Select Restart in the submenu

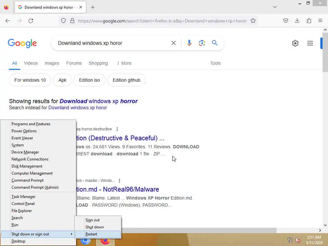coord(98,234)
